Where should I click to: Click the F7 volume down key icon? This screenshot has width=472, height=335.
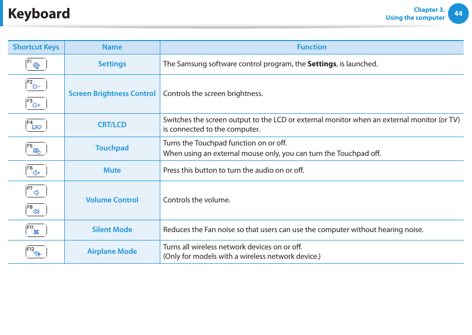click(x=36, y=191)
